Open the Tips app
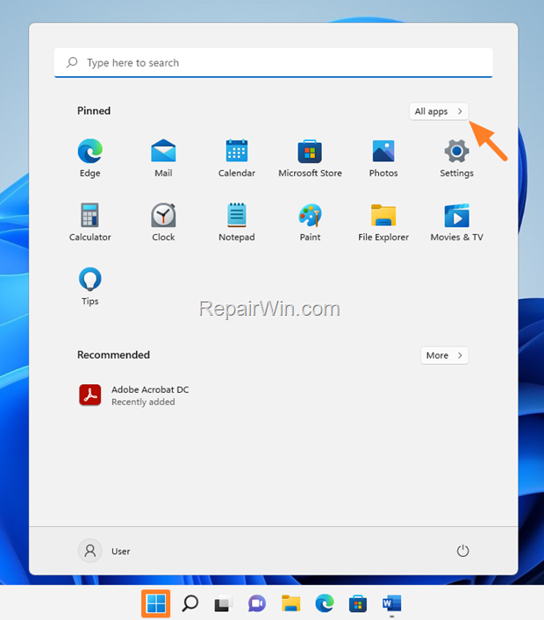This screenshot has width=544, height=620. pos(89,286)
